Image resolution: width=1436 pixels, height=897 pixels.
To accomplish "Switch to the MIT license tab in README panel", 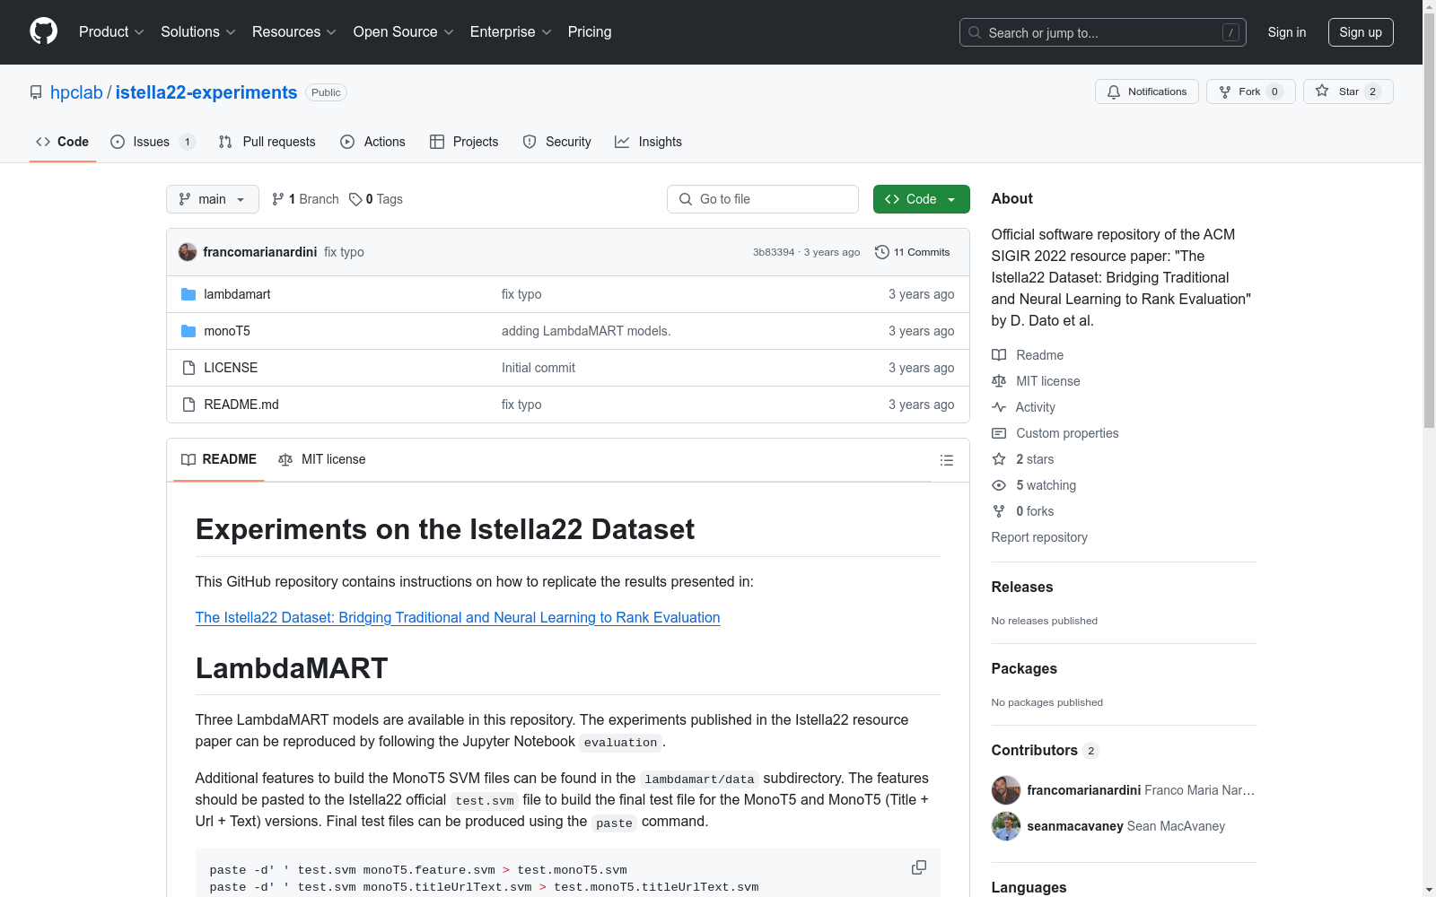I will coord(322,459).
